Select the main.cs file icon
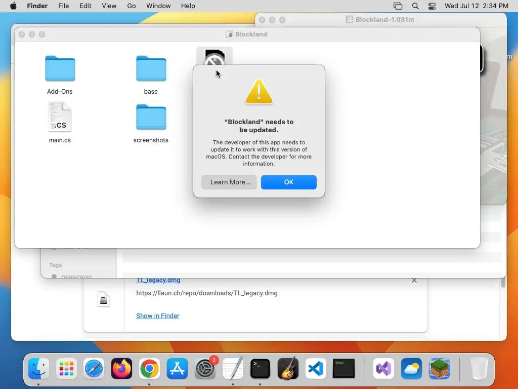 tap(60, 117)
